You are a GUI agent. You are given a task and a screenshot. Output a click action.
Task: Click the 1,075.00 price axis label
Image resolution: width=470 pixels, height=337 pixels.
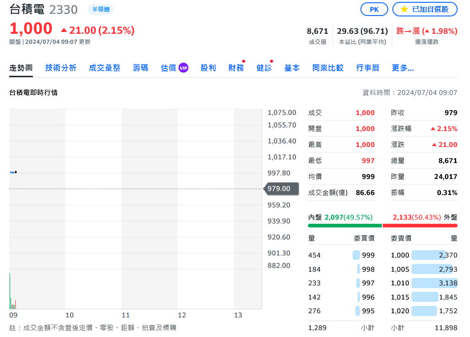[x=282, y=113]
